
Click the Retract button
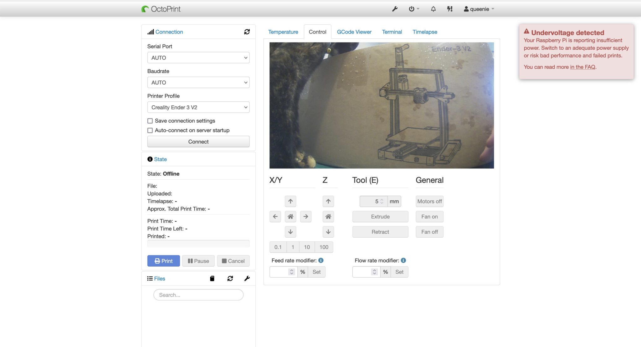[x=380, y=232]
